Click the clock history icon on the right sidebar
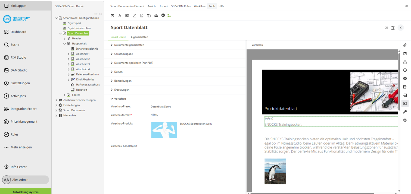Screen dimensions: 411x194 (405, 70)
